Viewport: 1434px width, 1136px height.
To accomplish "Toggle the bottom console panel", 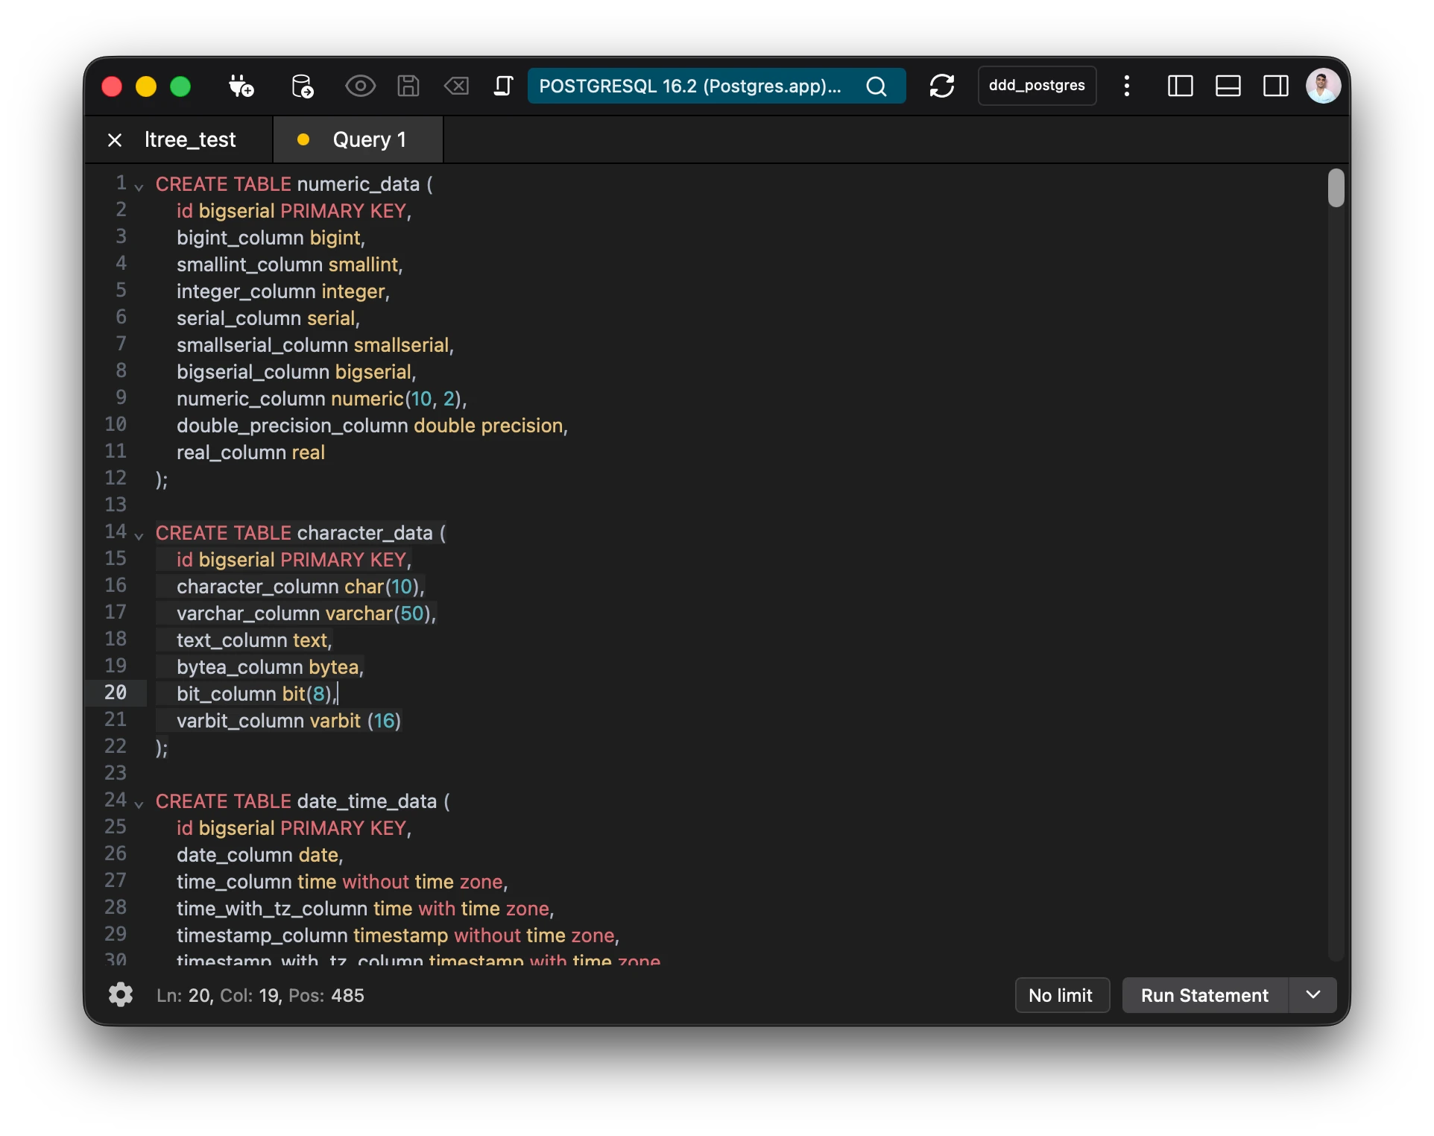I will [x=1228, y=86].
